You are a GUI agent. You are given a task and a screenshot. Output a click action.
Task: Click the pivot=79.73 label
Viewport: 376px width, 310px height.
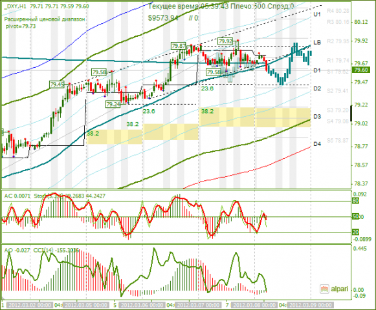click(x=21, y=26)
